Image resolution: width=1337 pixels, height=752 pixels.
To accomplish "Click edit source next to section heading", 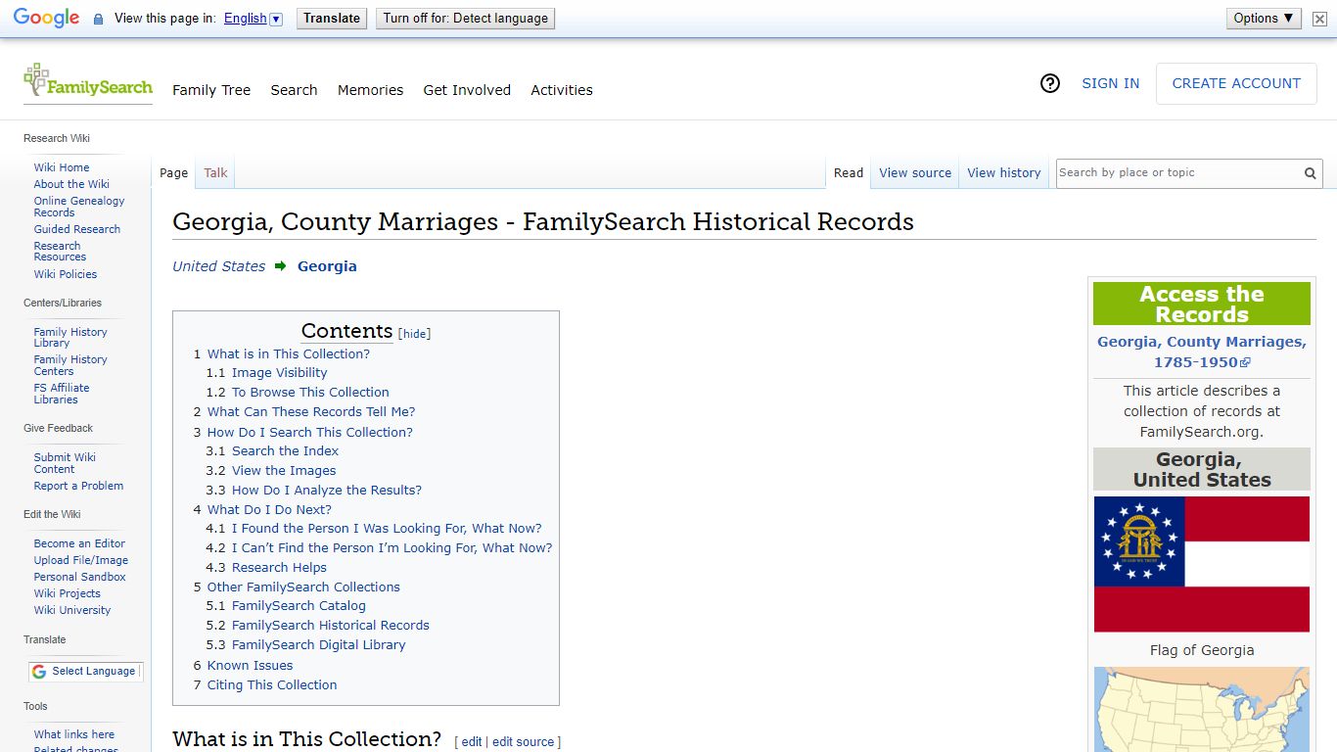I will (x=523, y=742).
